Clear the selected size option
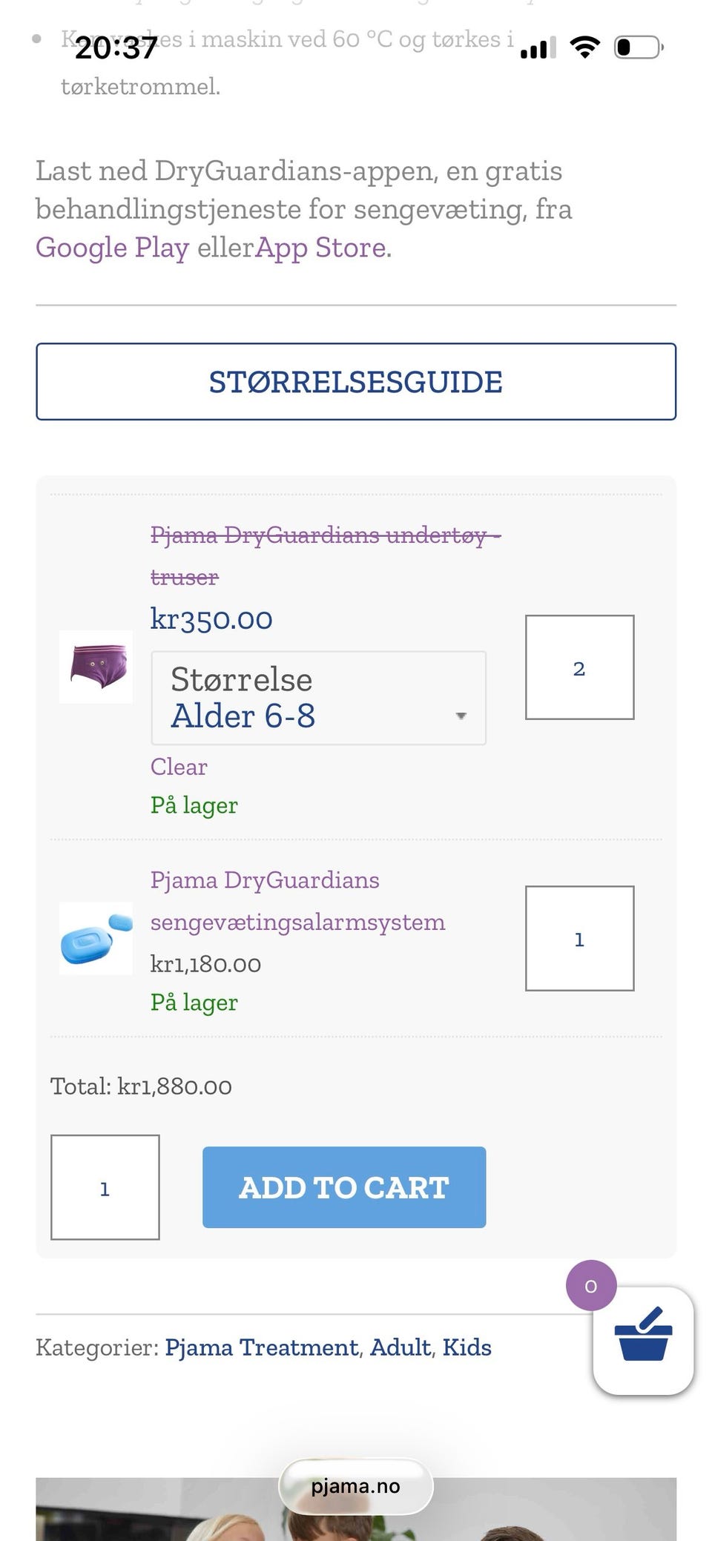Image resolution: width=712 pixels, height=1541 pixels. [x=179, y=766]
